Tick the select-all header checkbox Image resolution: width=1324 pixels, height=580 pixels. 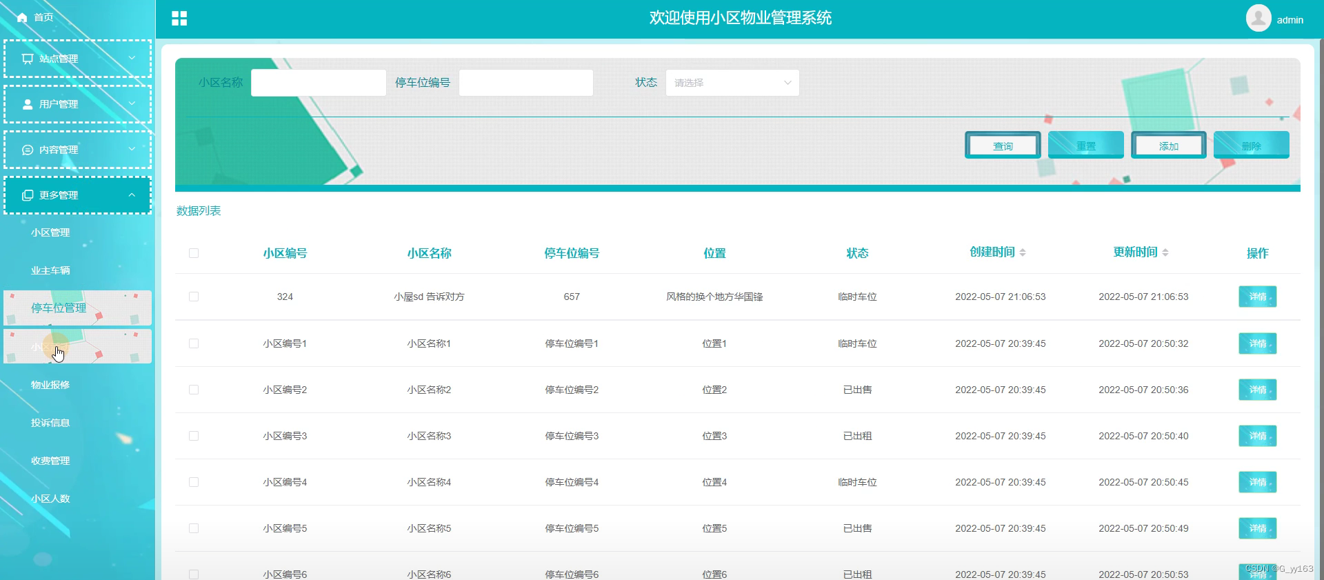pyautogui.click(x=194, y=253)
